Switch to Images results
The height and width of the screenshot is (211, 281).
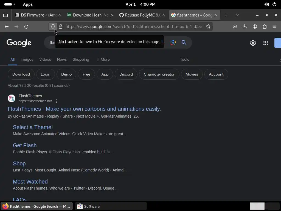point(27,59)
